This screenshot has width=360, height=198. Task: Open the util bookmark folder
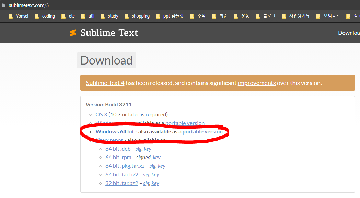88,16
